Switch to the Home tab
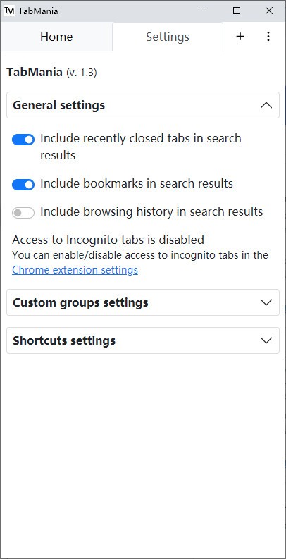Image resolution: width=286 pixels, height=559 pixels. [x=56, y=37]
